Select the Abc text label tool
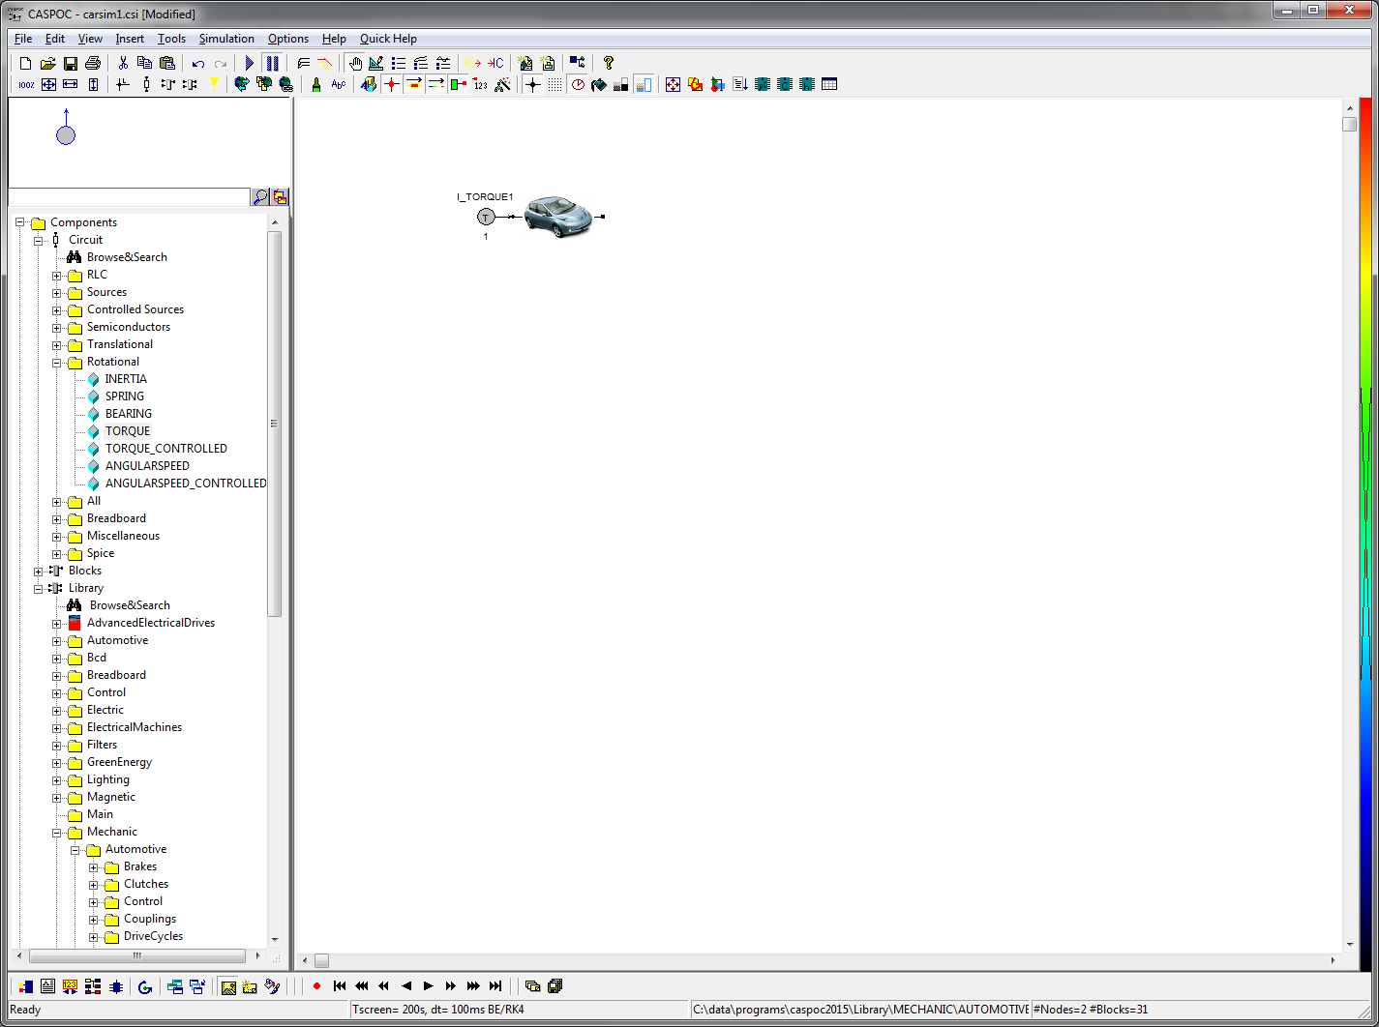Image resolution: width=1379 pixels, height=1027 pixels. 339,85
